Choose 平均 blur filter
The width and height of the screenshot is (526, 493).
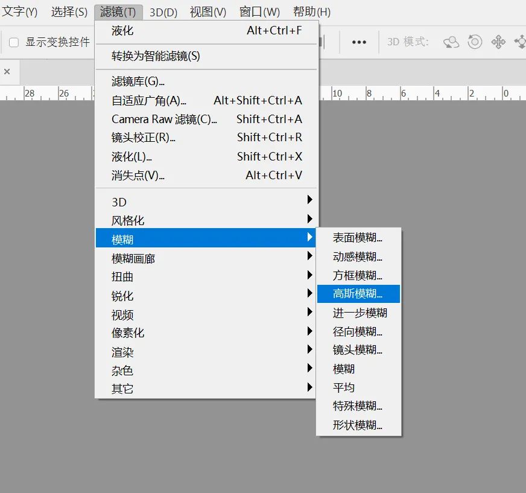pyautogui.click(x=358, y=387)
